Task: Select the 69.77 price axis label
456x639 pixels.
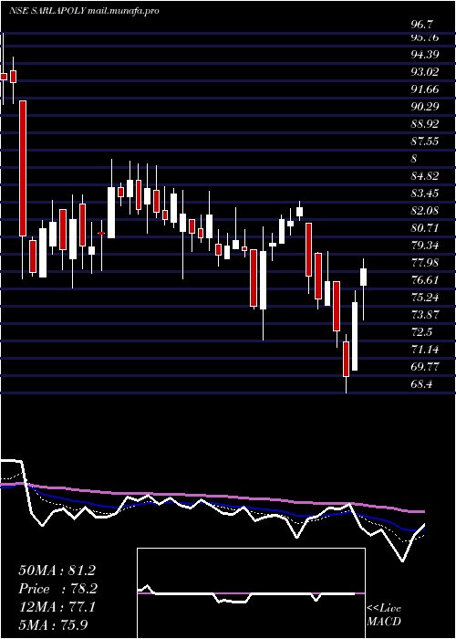Action: [425, 366]
